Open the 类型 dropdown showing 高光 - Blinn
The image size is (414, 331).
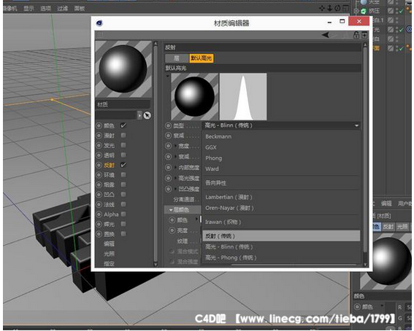[x=281, y=125]
